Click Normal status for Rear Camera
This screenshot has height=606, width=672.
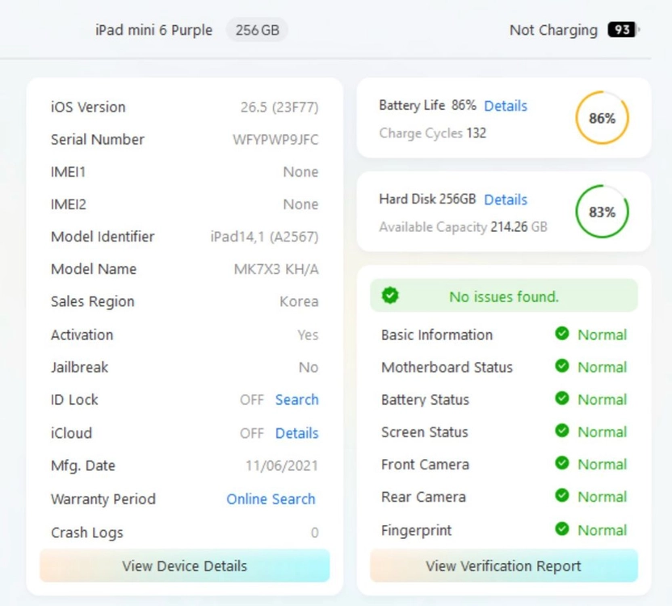tap(603, 497)
